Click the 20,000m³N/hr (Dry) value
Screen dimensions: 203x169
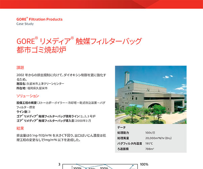tap(158, 138)
